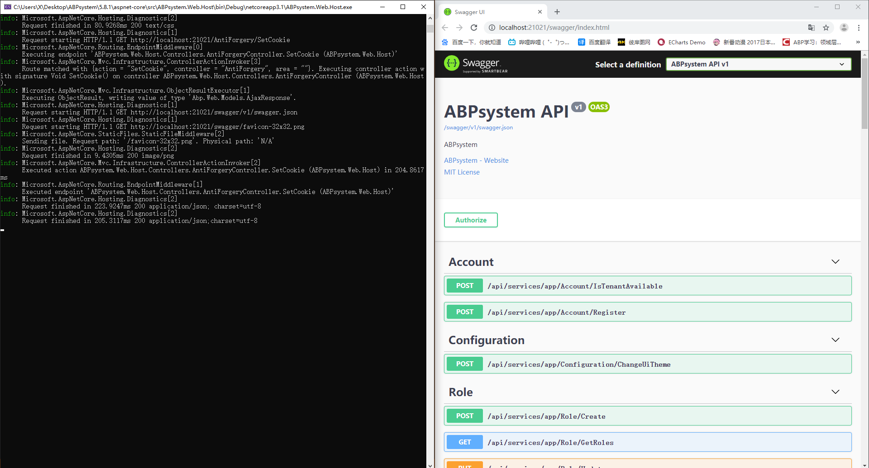Collapse the Account section
Viewport: 869px width, 468px height.
tap(836, 262)
